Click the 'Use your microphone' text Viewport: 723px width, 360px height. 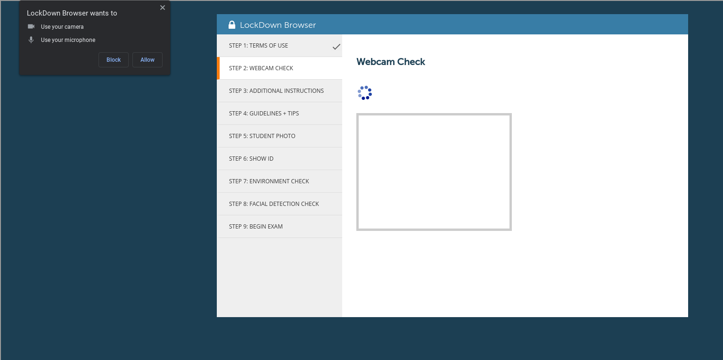(x=68, y=40)
